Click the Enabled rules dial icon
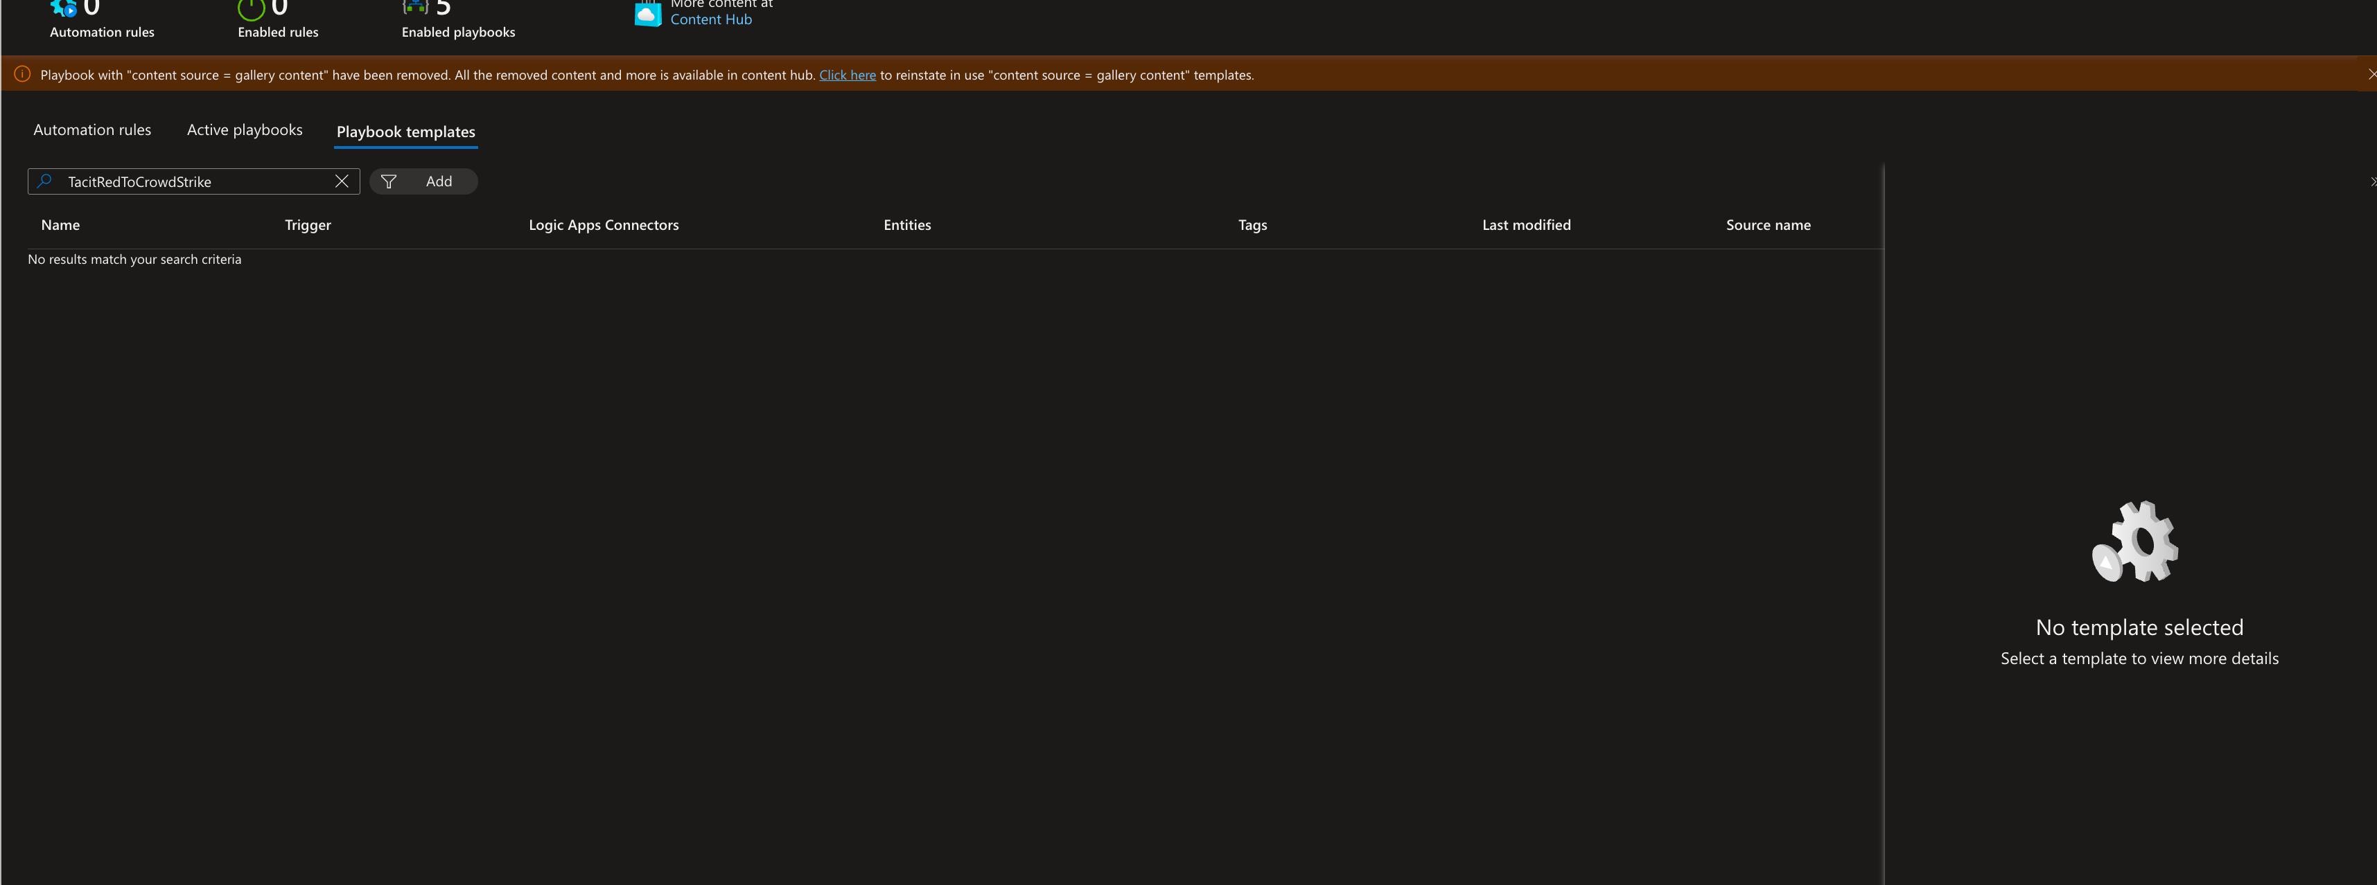The image size is (2377, 885). (249, 8)
